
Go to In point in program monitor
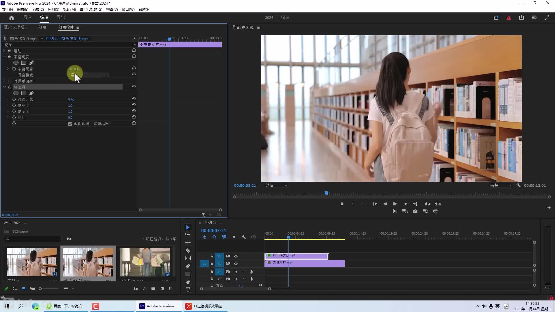pyautogui.click(x=375, y=204)
